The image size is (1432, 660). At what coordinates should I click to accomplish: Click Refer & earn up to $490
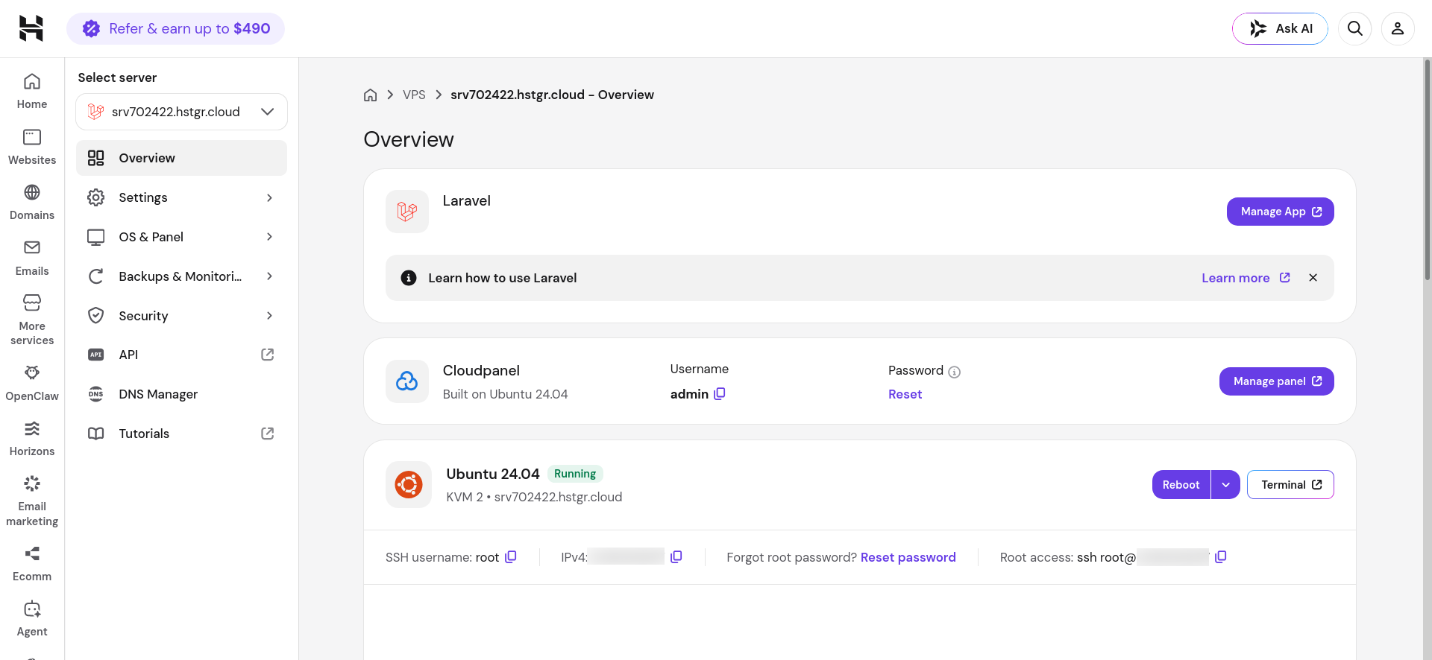coord(175,28)
